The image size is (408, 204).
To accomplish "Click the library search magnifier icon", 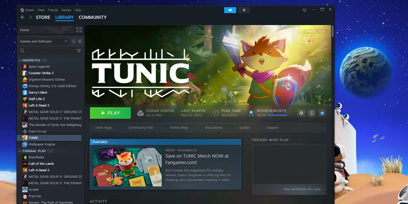I will click(22, 50).
